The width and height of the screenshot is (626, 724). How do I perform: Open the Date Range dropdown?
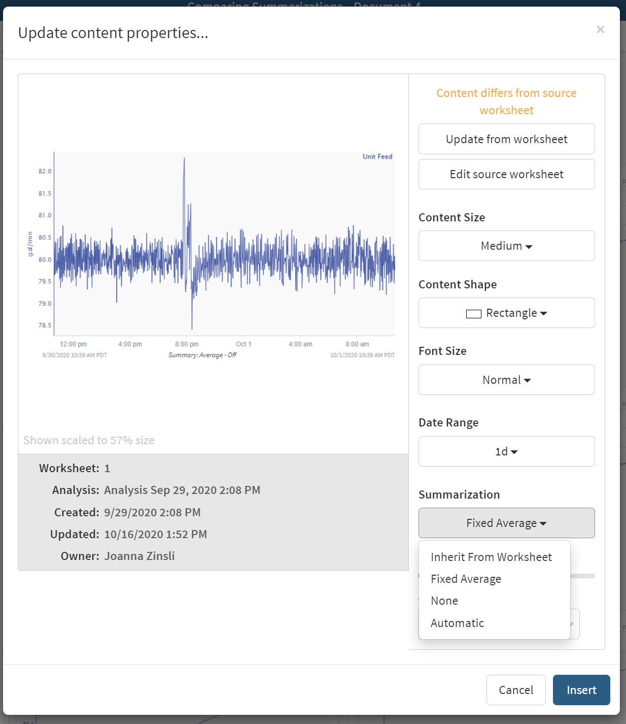click(506, 451)
